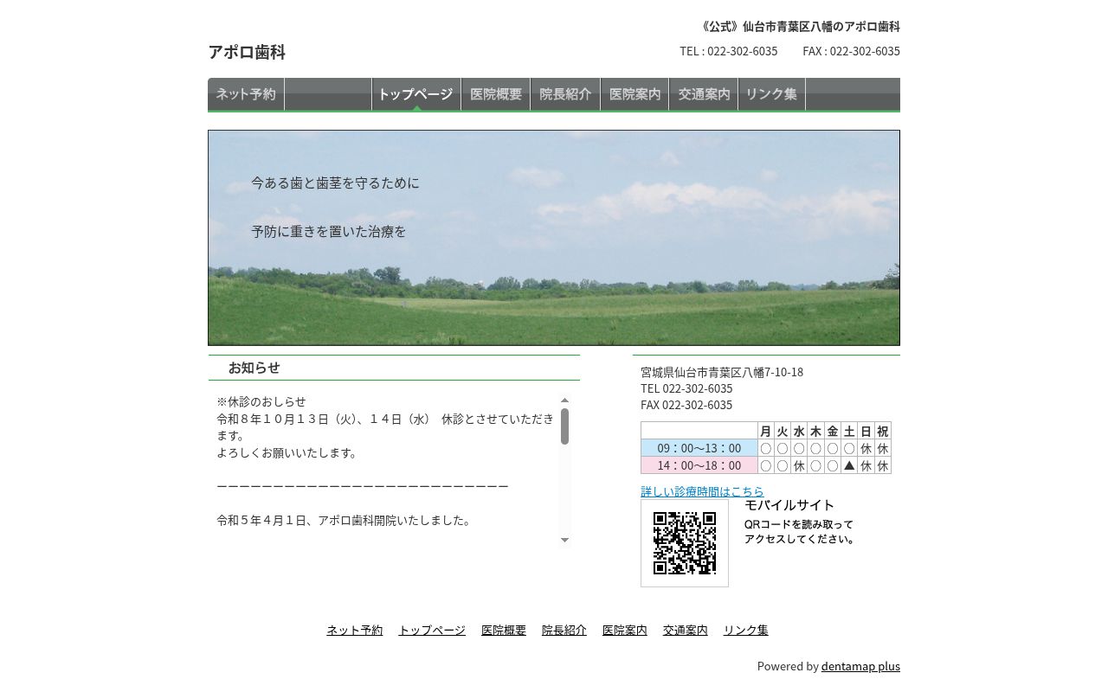Click the mobile site QR code
The width and height of the screenshot is (1108, 692).
pyautogui.click(x=685, y=543)
